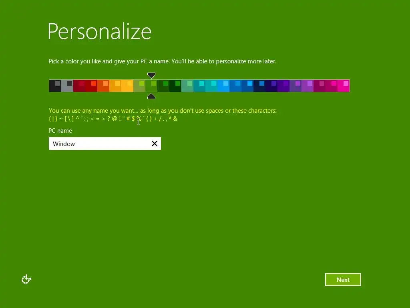Open the Ease of Access icon
The width and height of the screenshot is (410, 308).
[x=26, y=279]
